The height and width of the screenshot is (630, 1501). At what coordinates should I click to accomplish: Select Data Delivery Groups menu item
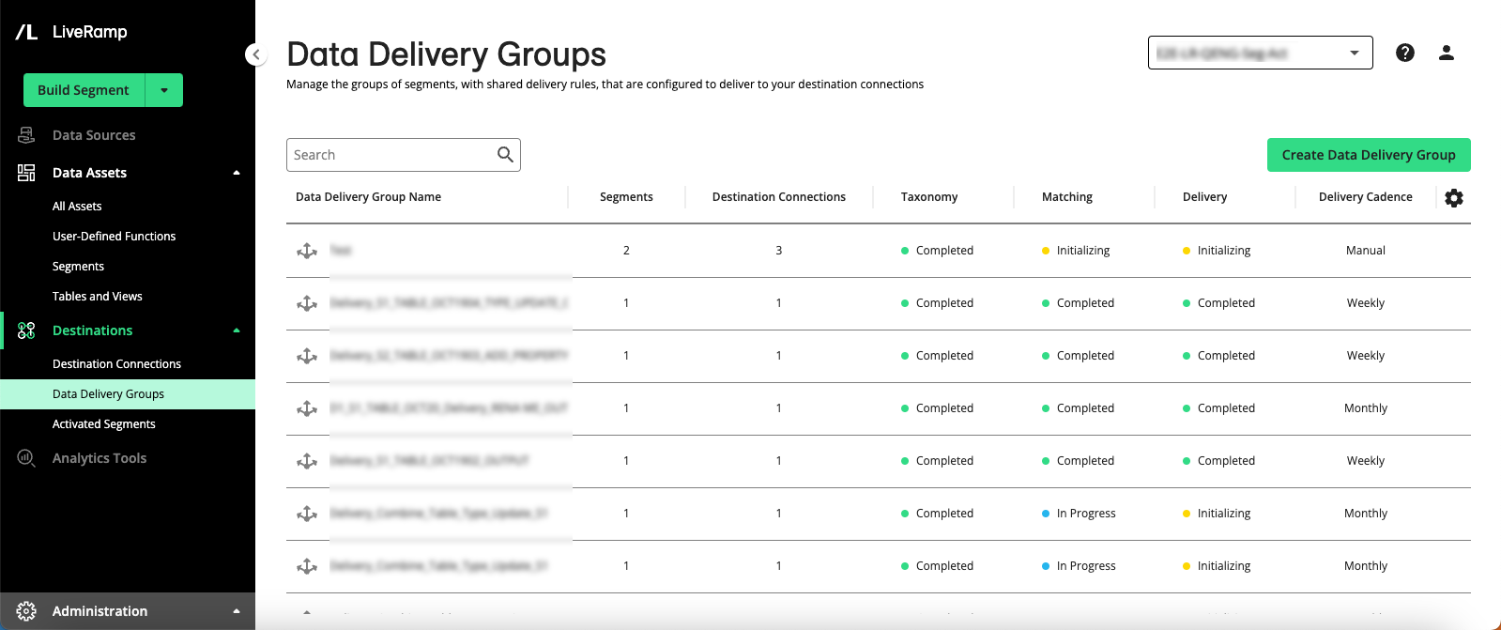(128, 394)
